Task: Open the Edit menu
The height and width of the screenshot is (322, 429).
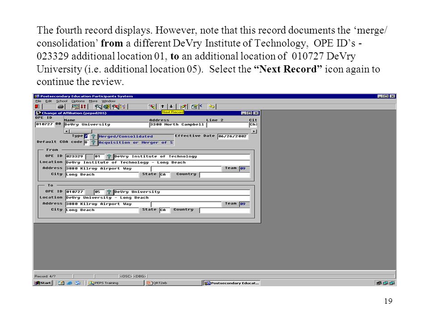Action: coord(48,101)
